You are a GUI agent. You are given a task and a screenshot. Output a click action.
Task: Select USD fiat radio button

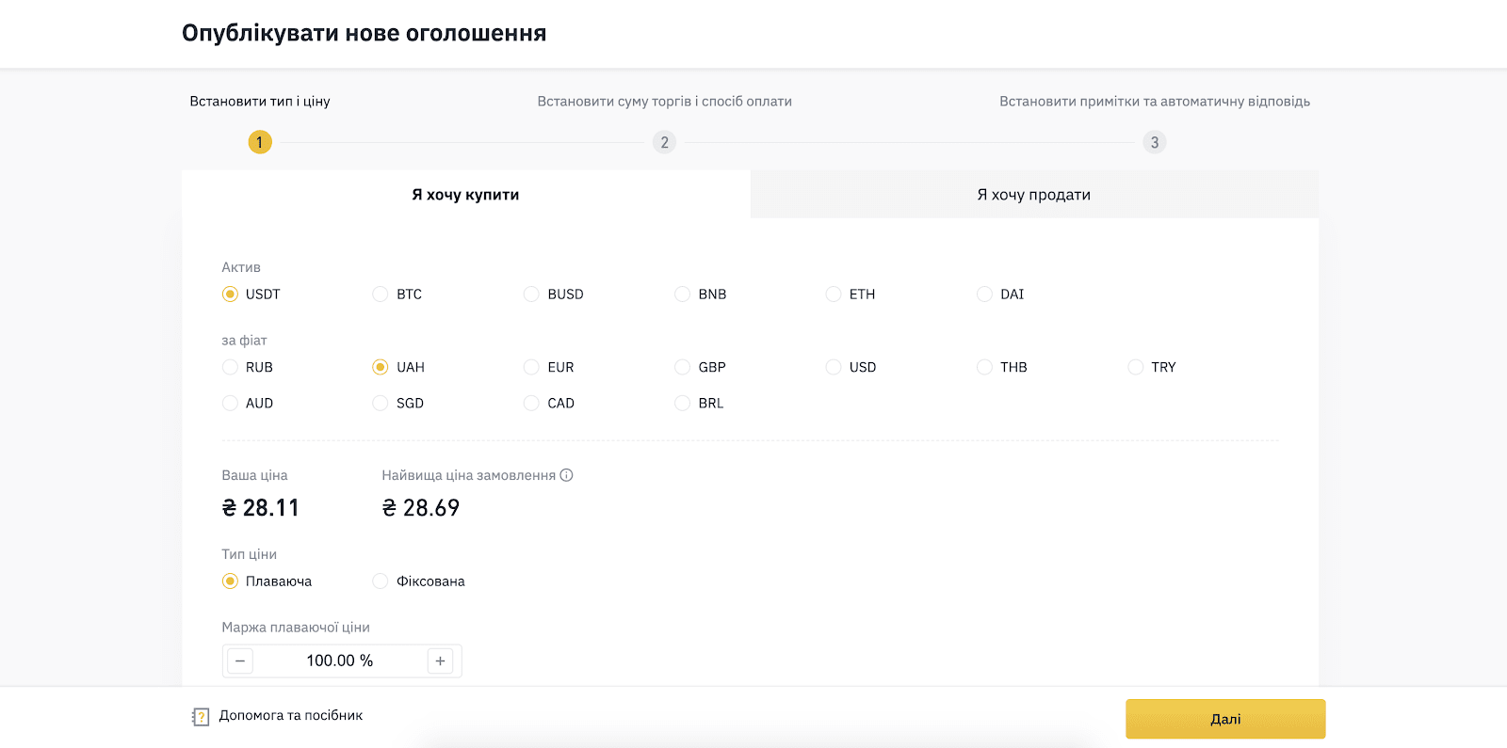point(834,367)
